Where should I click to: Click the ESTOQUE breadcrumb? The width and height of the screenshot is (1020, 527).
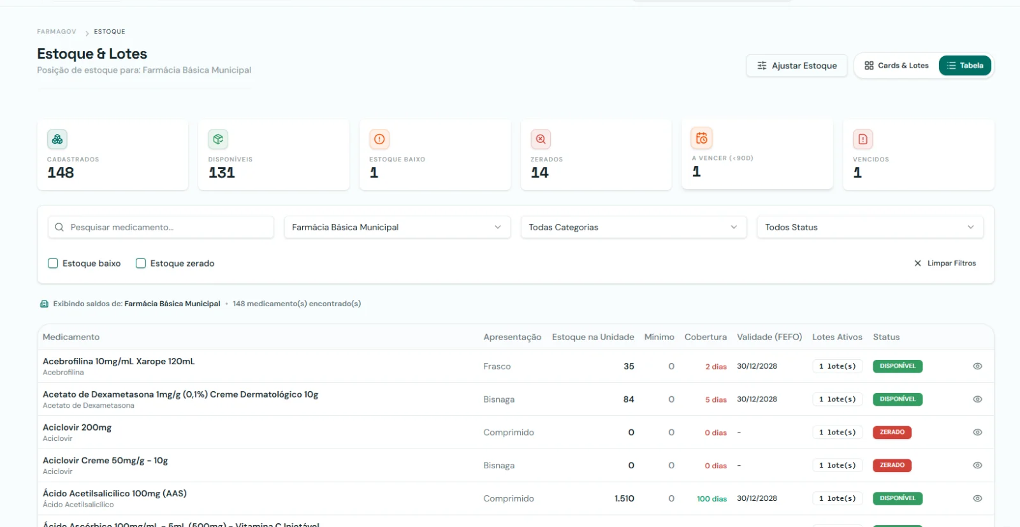pyautogui.click(x=110, y=32)
